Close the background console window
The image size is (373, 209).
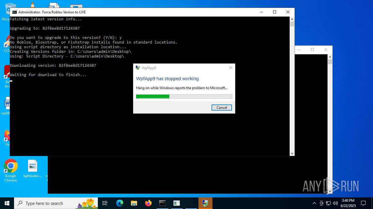(x=326, y=50)
